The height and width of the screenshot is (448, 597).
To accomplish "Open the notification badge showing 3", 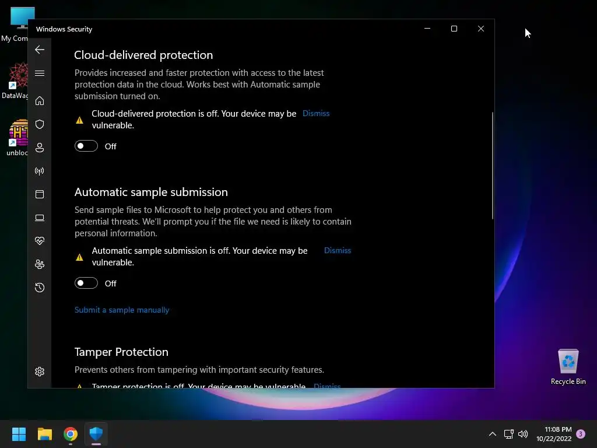I will (x=581, y=434).
